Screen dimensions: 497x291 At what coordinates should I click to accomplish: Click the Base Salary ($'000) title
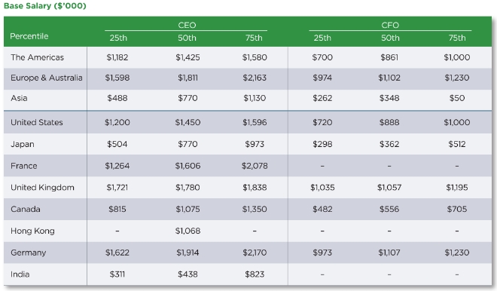45,6
